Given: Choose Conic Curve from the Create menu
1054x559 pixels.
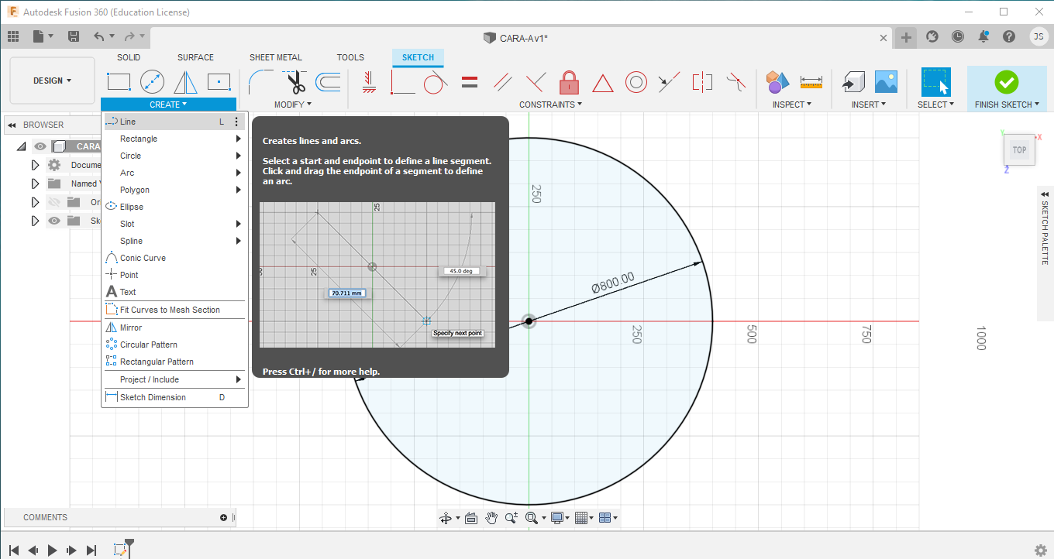Looking at the screenshot, I should [175, 258].
